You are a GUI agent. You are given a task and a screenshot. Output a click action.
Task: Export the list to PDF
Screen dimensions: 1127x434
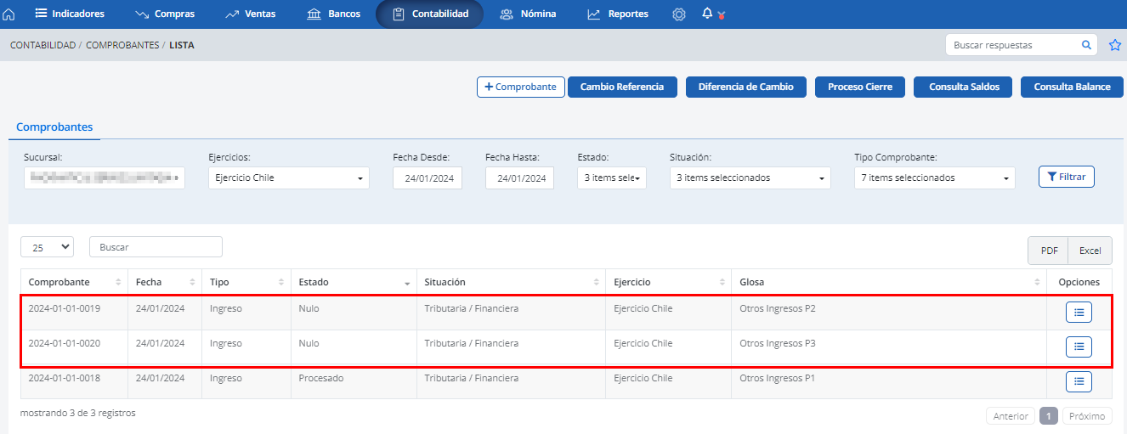coord(1049,251)
